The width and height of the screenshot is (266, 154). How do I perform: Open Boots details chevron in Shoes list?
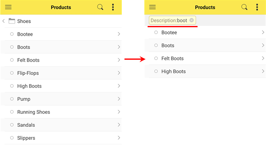119,47
